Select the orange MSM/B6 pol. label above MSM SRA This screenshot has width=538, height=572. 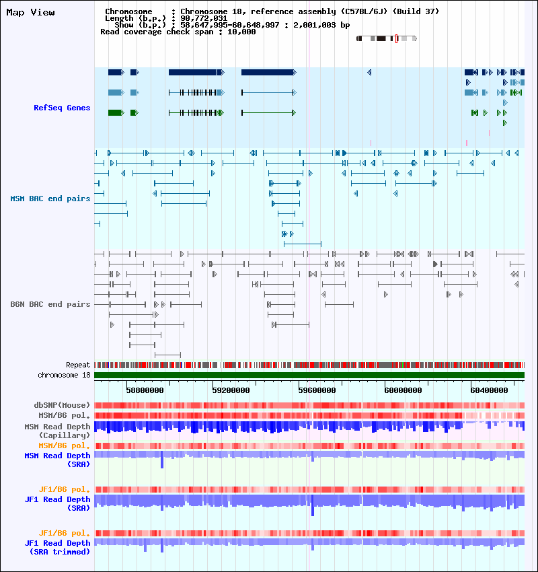coord(65,445)
